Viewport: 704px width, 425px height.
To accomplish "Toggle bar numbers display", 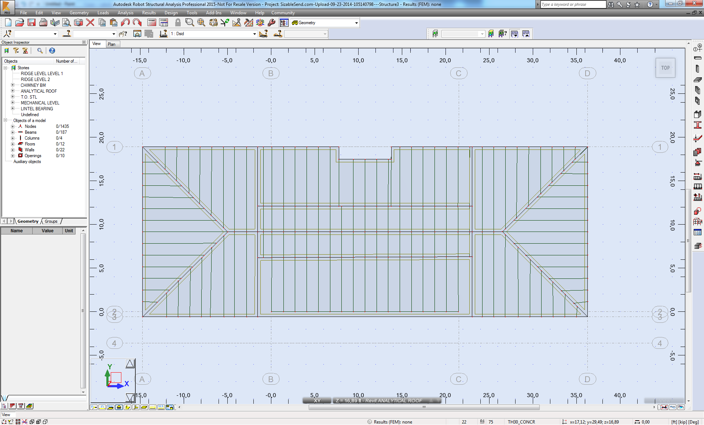I will (x=102, y=407).
